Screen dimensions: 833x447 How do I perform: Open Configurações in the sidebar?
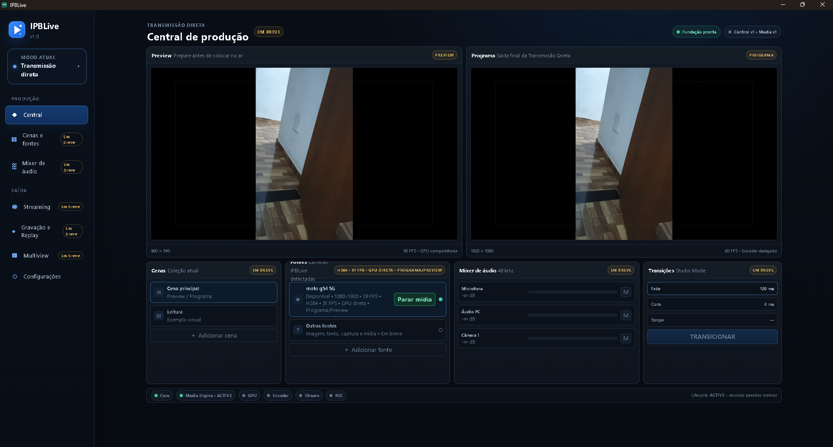[46, 276]
